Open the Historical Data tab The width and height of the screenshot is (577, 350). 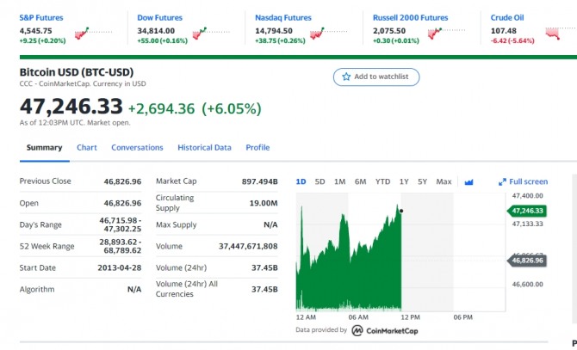point(204,147)
